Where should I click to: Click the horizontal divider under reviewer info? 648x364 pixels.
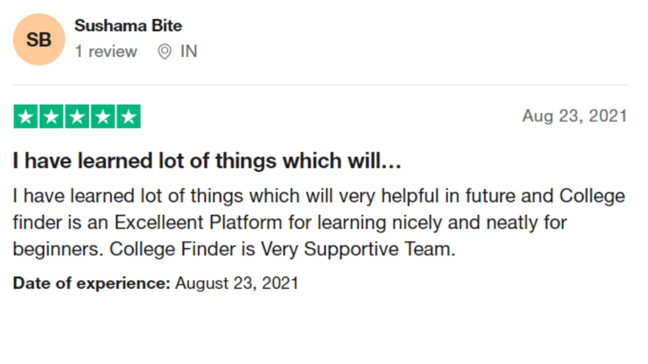(x=320, y=85)
